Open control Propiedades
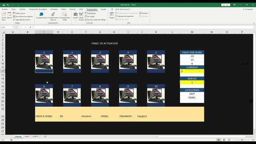Viewport: 256px width, 144px height. (x=90, y=13)
